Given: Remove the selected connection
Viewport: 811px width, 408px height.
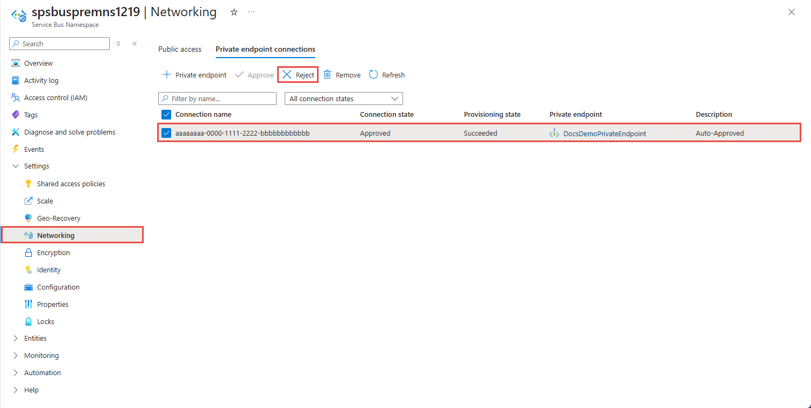Looking at the screenshot, I should 342,75.
